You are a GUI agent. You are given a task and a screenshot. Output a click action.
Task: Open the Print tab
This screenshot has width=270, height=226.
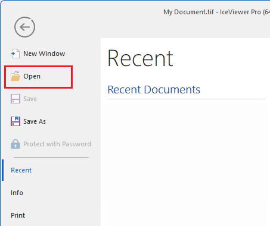pos(18,215)
